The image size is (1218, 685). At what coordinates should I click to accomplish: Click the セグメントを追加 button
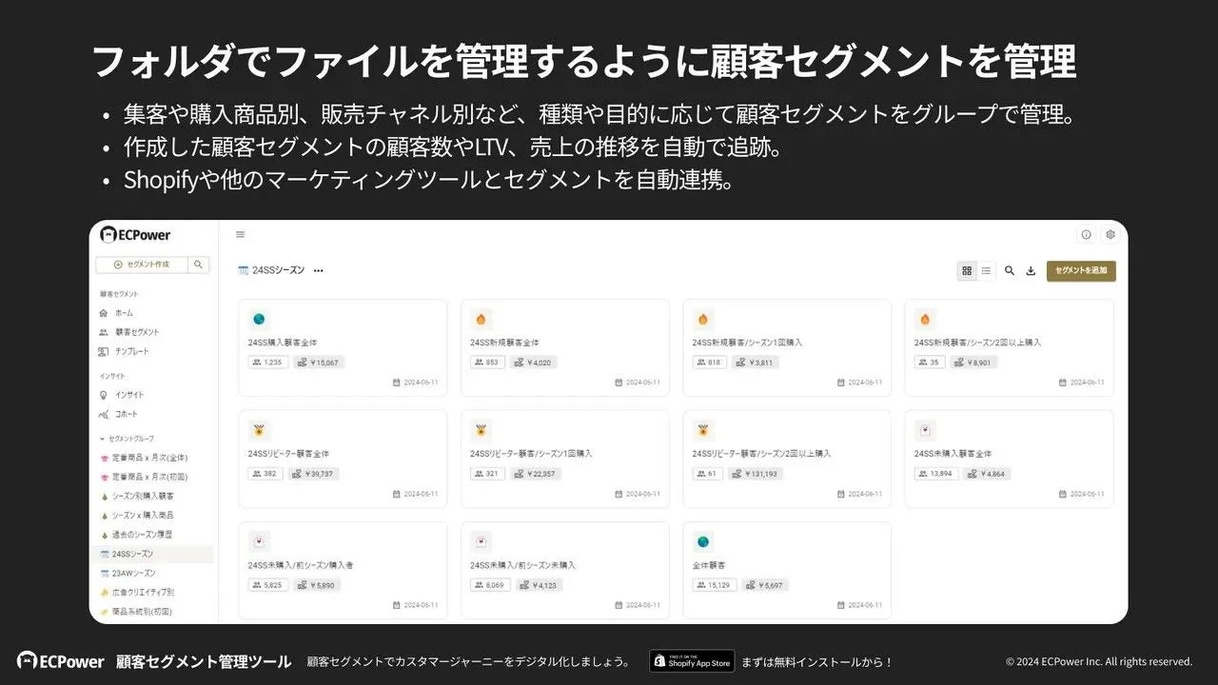point(1081,271)
